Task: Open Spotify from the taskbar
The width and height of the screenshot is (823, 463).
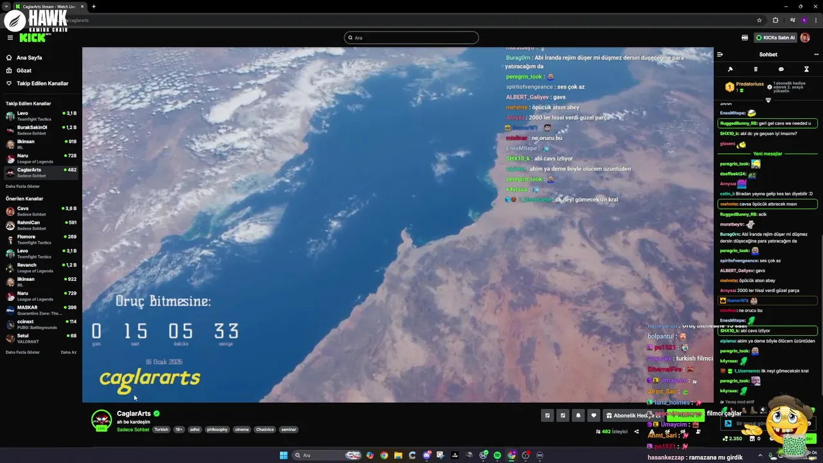Action: click(x=497, y=455)
